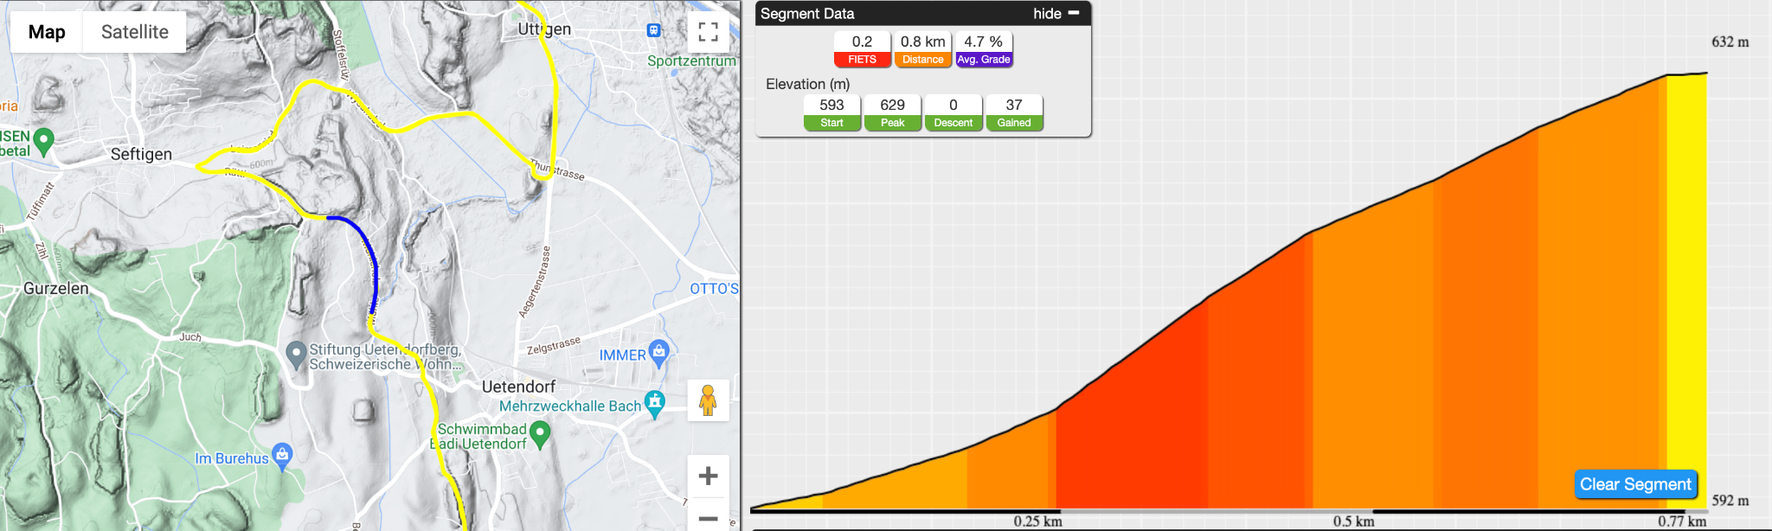
Task: Zoom out with the minus icon
Action: coord(708,518)
